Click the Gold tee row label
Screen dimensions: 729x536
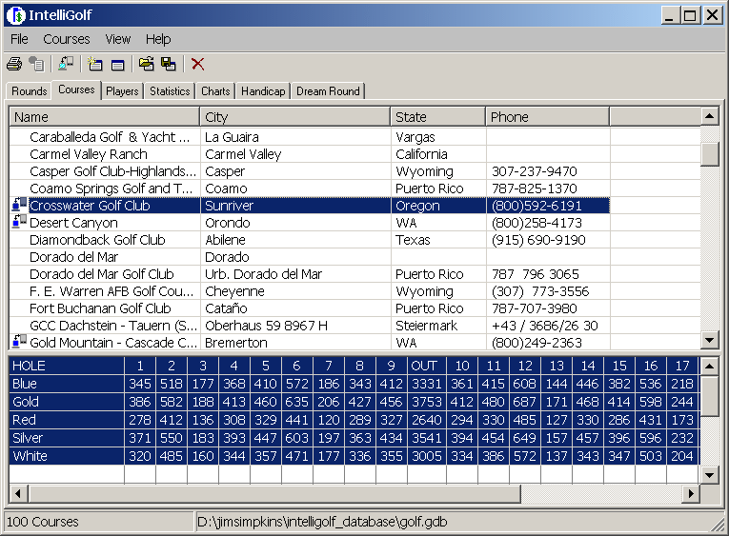[67, 402]
